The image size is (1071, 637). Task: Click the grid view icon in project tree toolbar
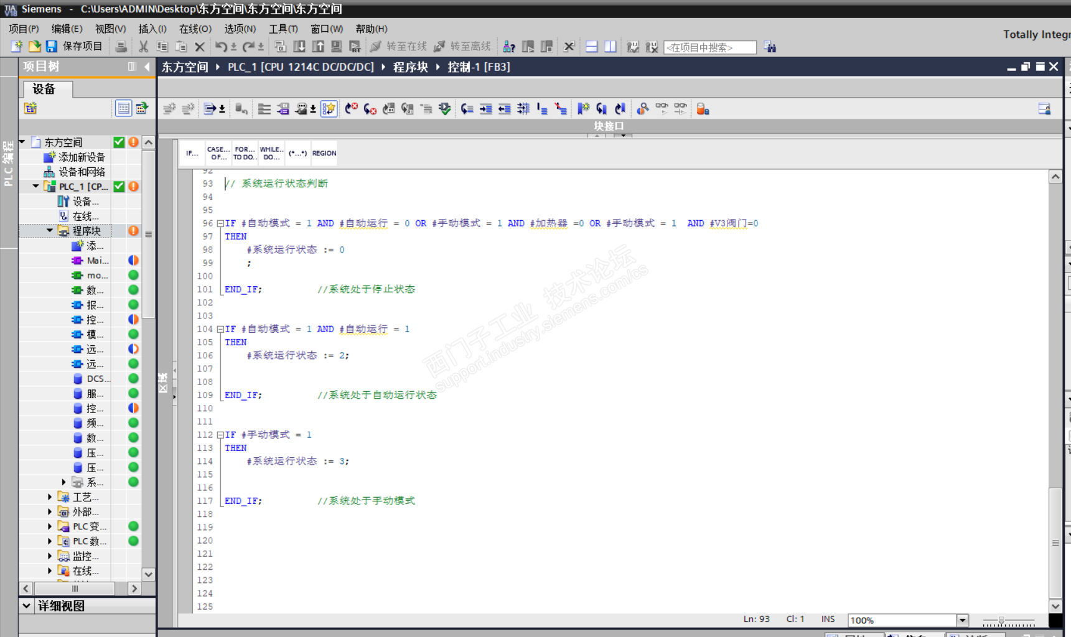pyautogui.click(x=124, y=108)
